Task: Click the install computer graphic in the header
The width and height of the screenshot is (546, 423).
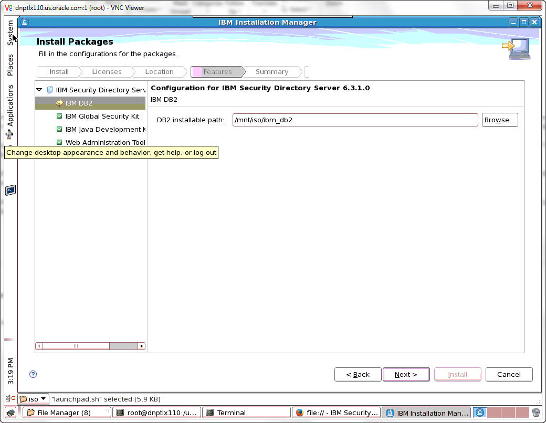Action: (x=517, y=48)
